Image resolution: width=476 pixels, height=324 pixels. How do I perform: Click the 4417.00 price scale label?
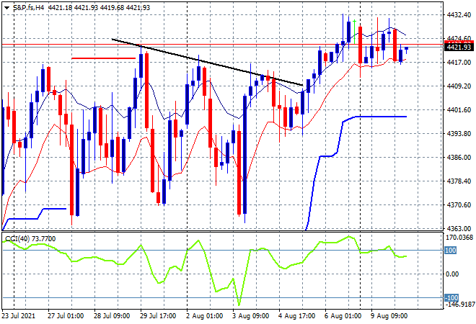pyautogui.click(x=459, y=62)
